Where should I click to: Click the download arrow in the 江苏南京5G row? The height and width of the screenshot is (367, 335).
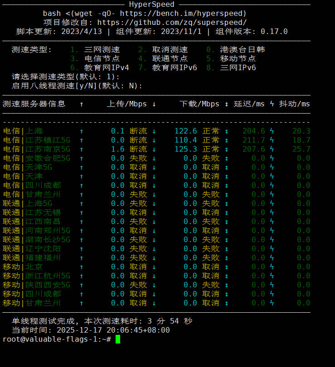coord(154,149)
